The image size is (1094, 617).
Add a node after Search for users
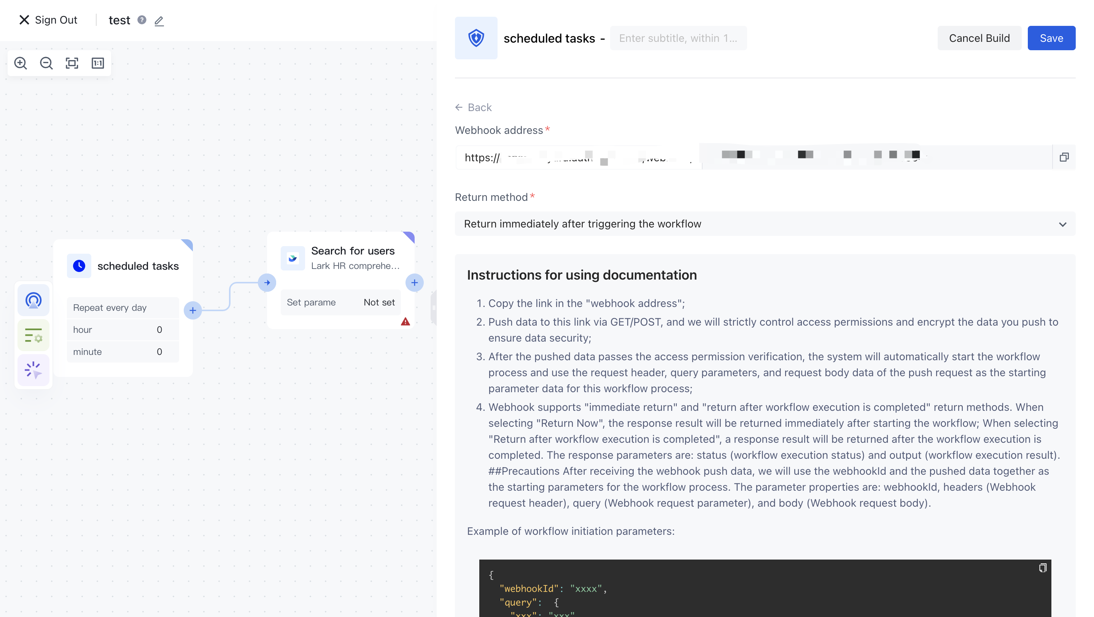(x=415, y=282)
